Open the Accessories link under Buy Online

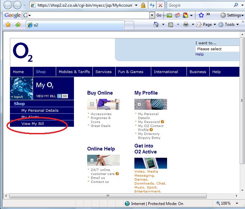click(101, 114)
